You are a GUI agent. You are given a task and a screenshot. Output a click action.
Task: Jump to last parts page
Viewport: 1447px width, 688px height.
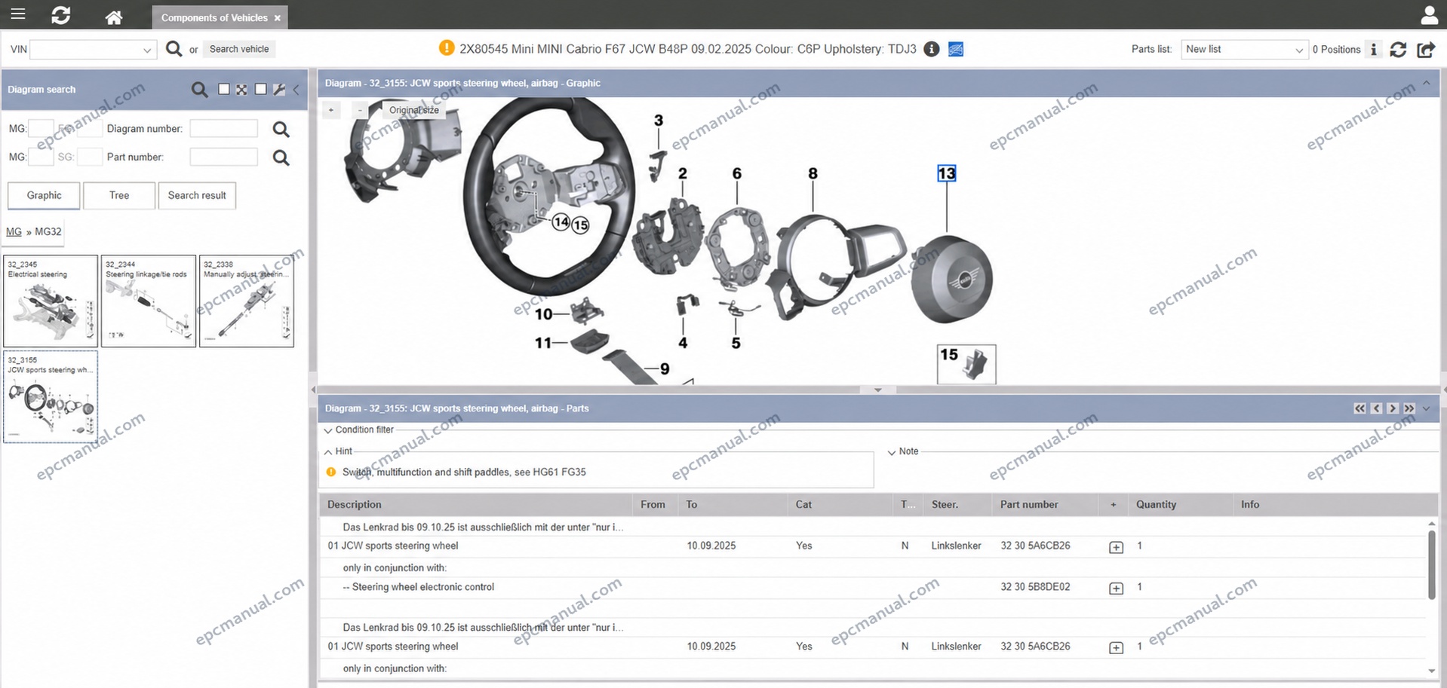[1409, 408]
